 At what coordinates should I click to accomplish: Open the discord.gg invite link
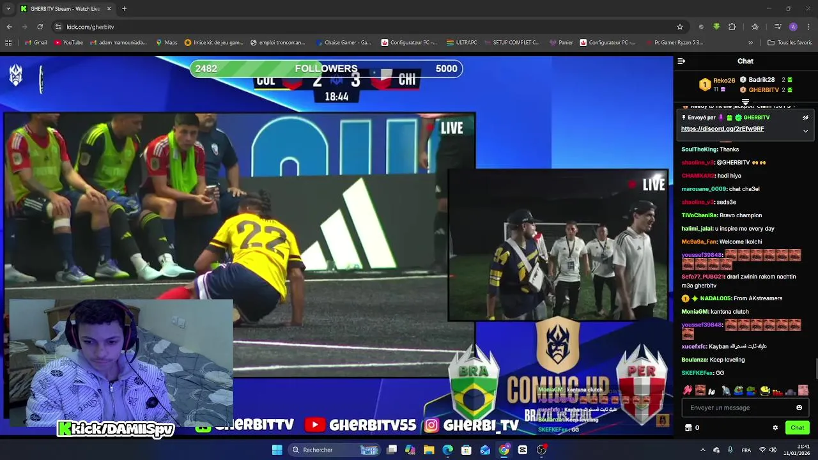(x=722, y=129)
